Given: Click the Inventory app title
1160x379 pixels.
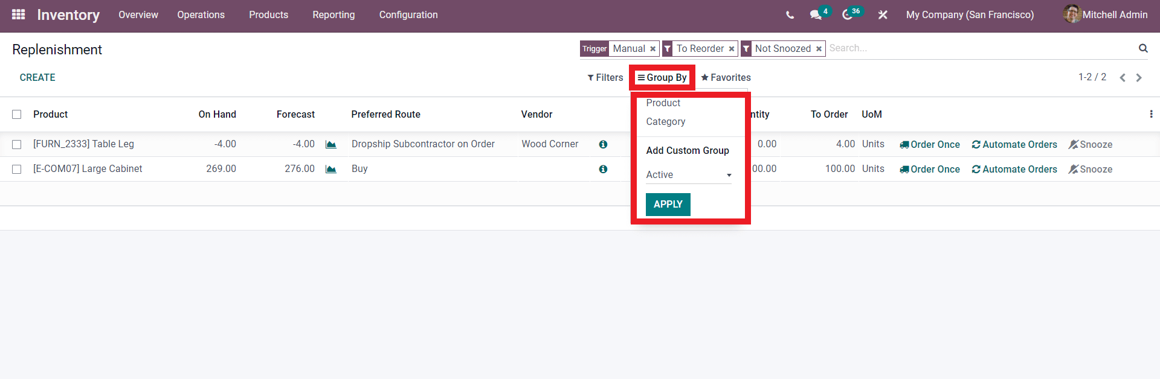Looking at the screenshot, I should 68,14.
